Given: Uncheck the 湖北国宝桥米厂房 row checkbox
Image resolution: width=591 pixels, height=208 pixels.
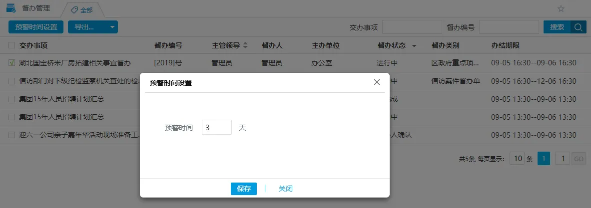Looking at the screenshot, I should (x=11, y=63).
